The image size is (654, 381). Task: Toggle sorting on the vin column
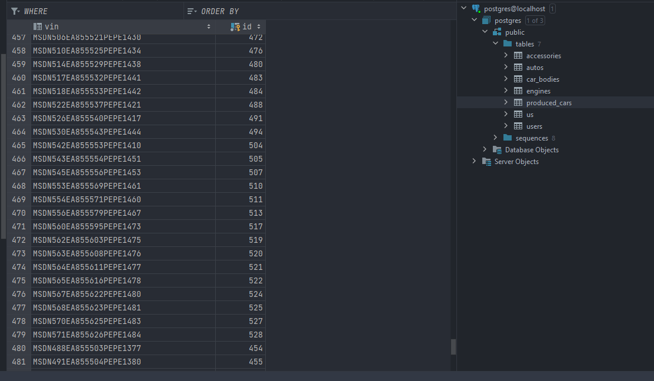tap(209, 26)
